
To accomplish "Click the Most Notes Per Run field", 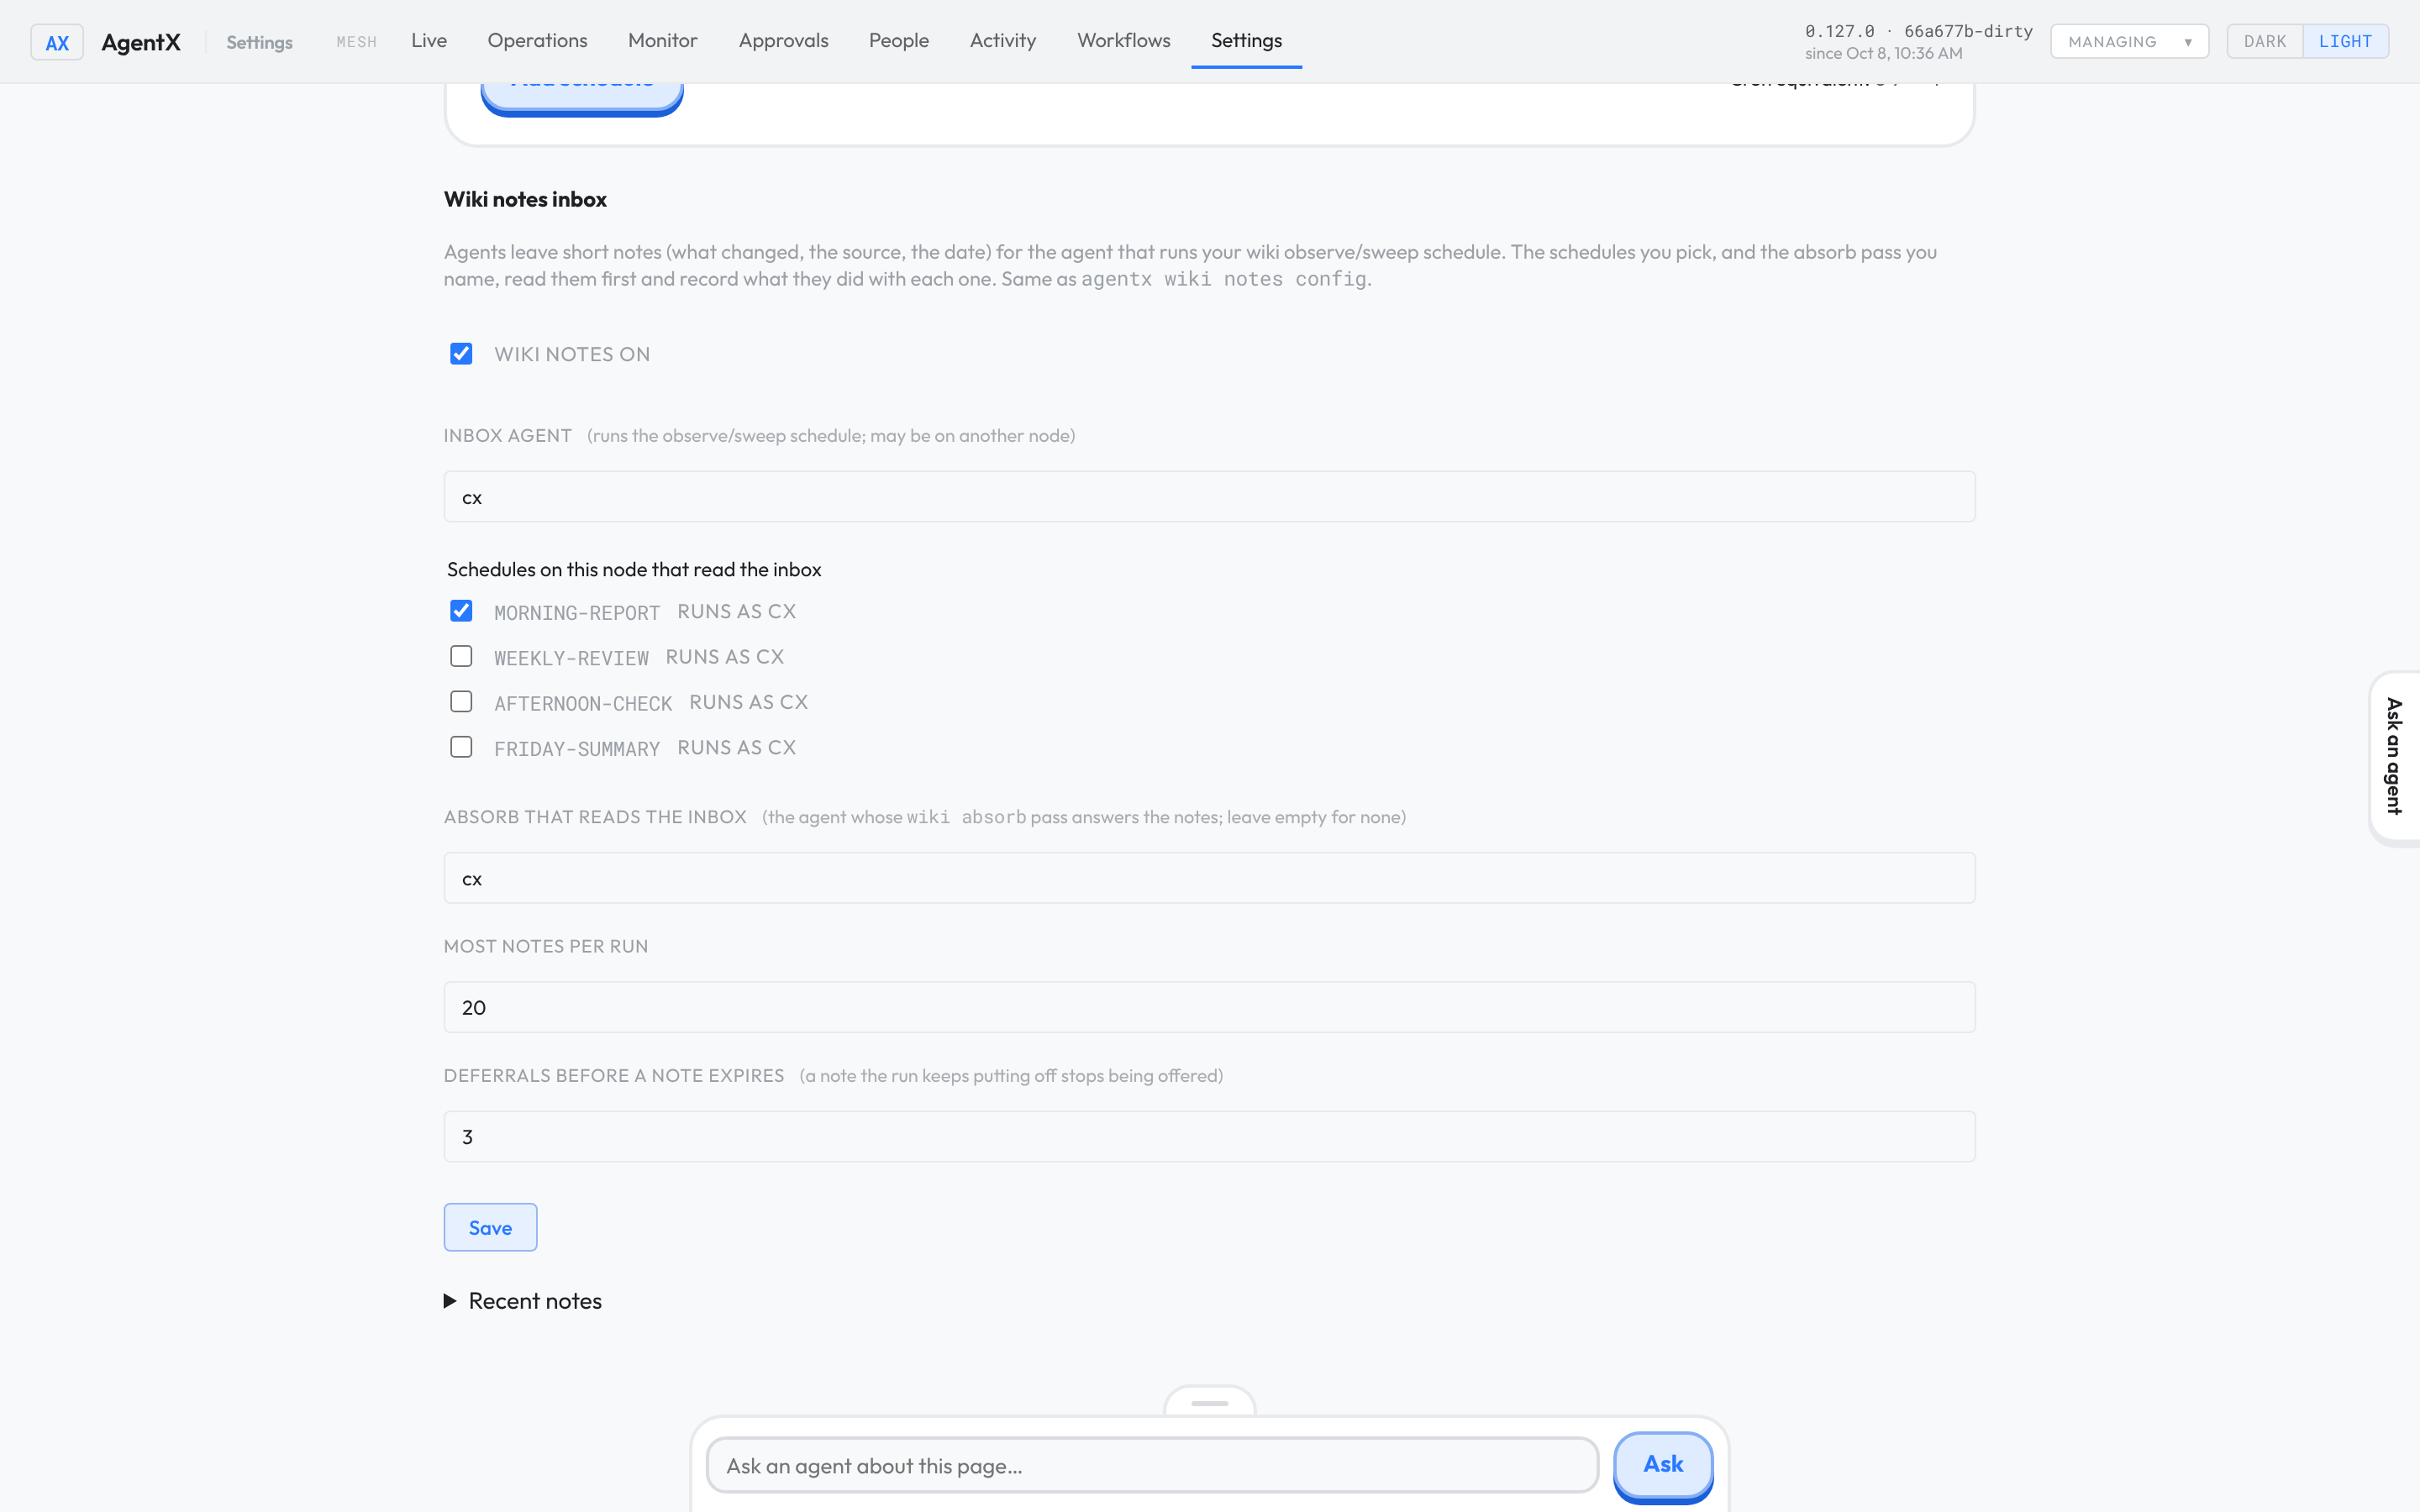I will pyautogui.click(x=1209, y=1007).
